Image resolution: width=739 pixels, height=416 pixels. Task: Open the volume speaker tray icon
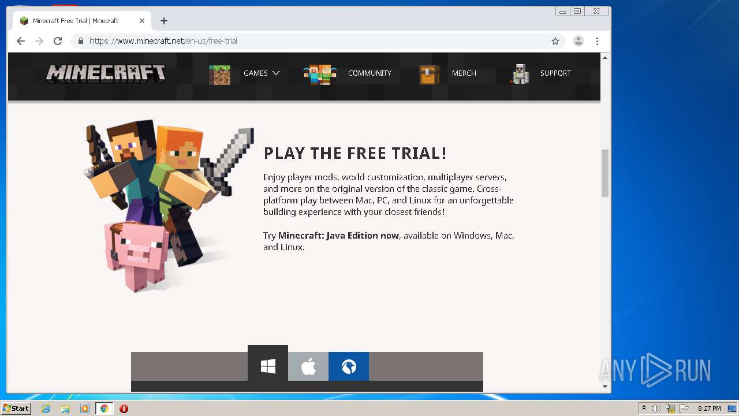pyautogui.click(x=656, y=408)
